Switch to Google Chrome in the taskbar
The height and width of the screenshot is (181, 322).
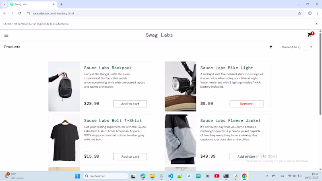244,176
